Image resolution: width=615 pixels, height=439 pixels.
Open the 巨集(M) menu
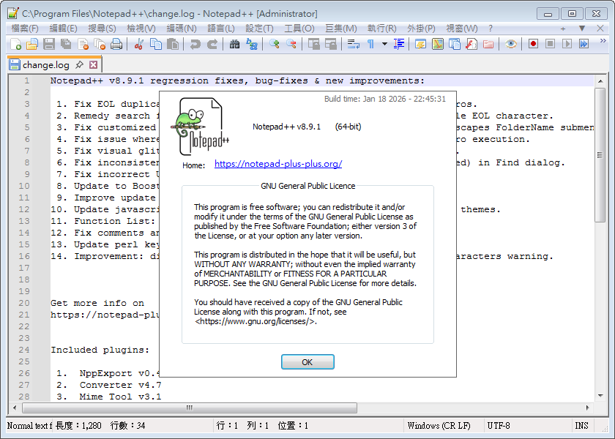[341, 29]
